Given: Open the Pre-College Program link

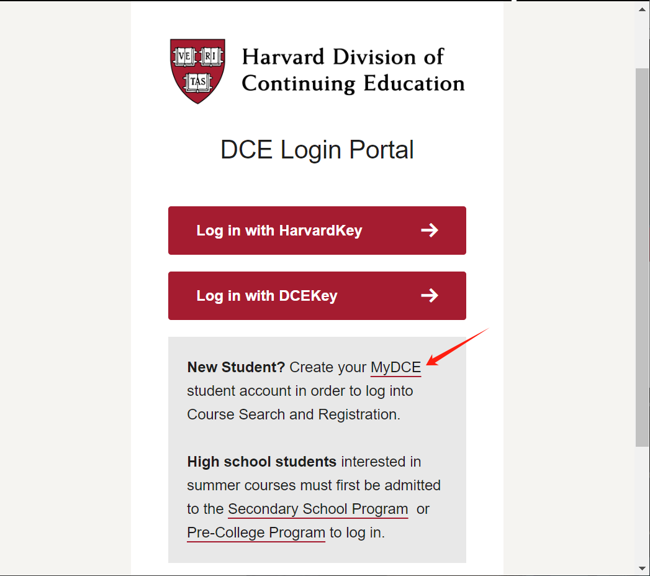Looking at the screenshot, I should [256, 533].
